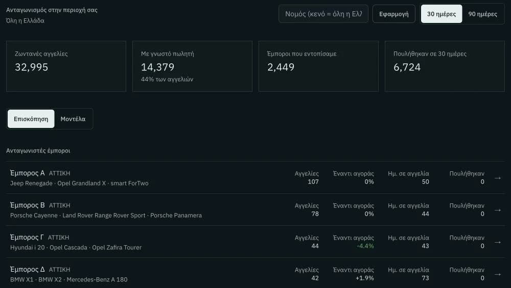Click the Έμποροι που εντοπίσαμε 2,449 card
Image resolution: width=511 pixels, height=288 pixels.
pyautogui.click(x=318, y=66)
